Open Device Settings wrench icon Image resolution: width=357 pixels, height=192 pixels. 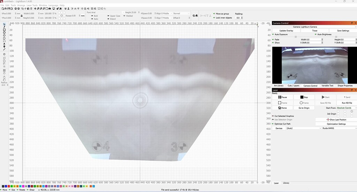point(61,9)
